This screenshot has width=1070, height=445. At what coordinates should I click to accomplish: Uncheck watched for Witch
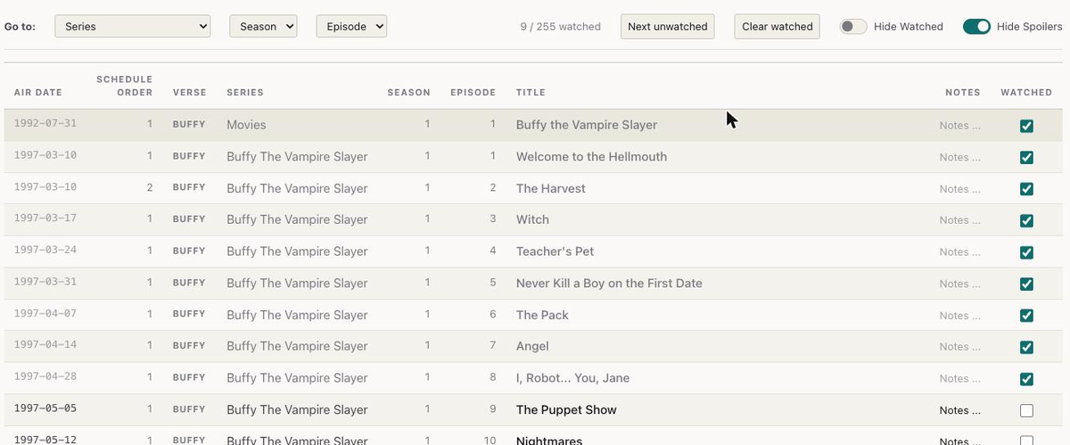click(x=1026, y=220)
